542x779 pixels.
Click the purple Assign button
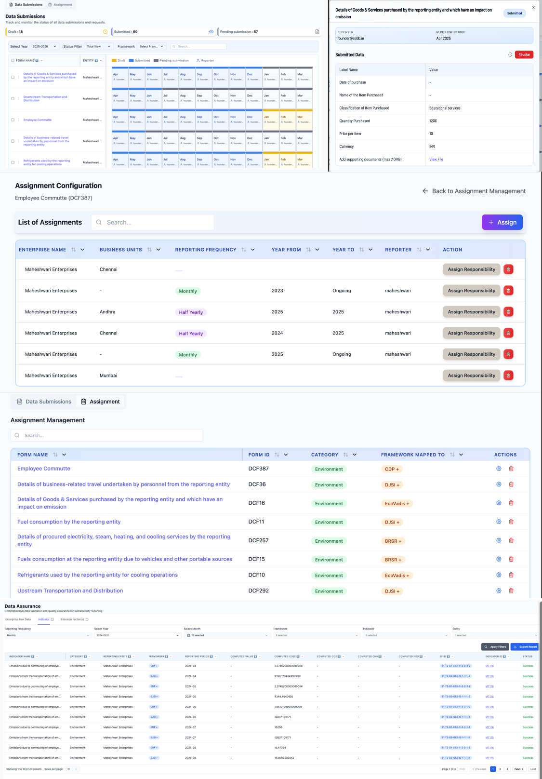tap(502, 222)
